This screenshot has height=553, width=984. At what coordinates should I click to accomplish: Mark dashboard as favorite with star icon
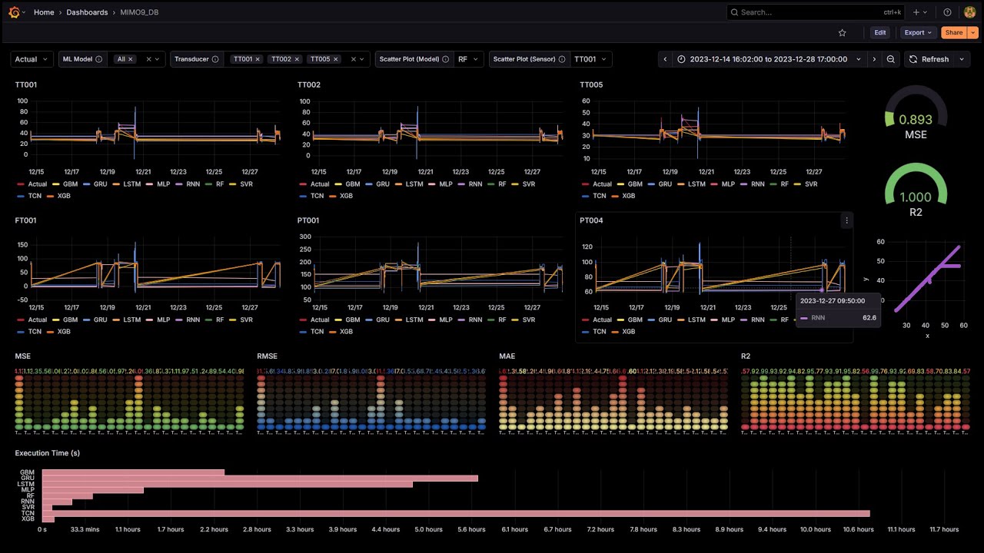tap(843, 33)
